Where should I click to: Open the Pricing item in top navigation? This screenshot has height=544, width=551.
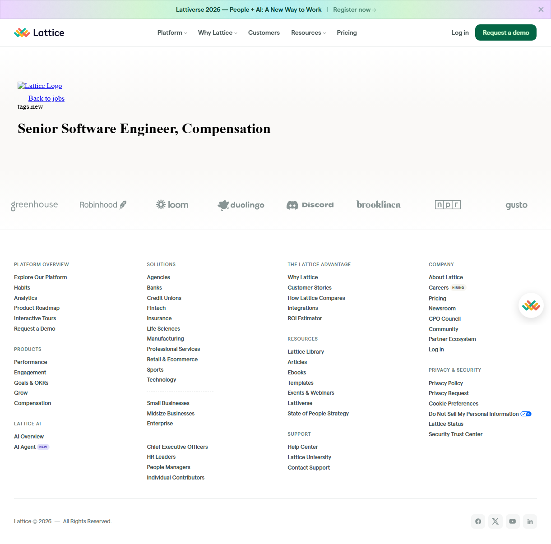(x=347, y=32)
